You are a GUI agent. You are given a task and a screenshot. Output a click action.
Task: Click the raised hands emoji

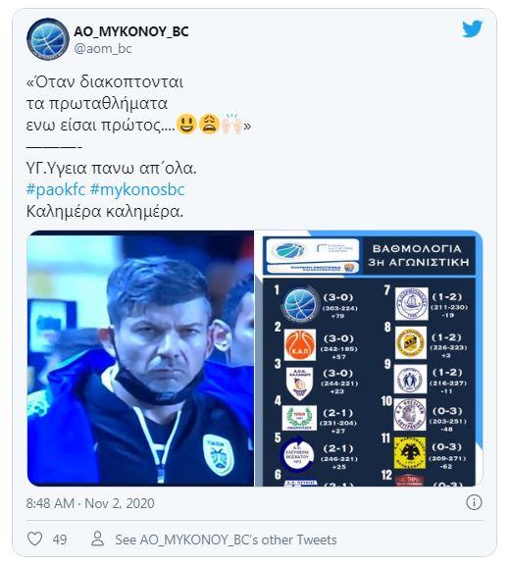pyautogui.click(x=231, y=124)
